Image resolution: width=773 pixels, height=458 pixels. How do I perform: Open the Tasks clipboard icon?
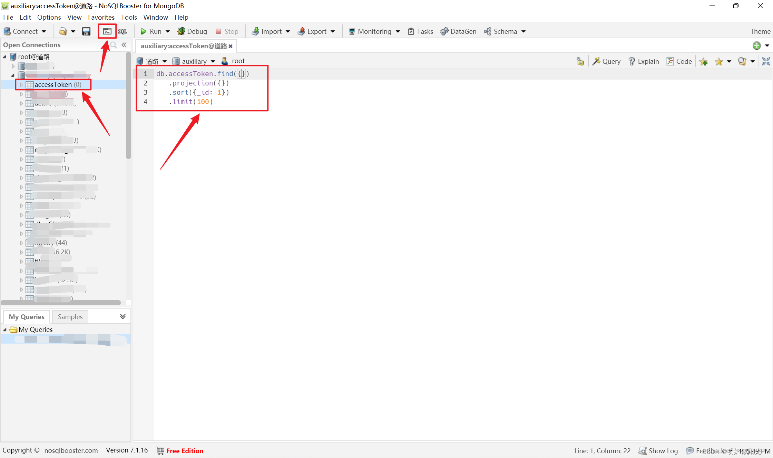[411, 31]
